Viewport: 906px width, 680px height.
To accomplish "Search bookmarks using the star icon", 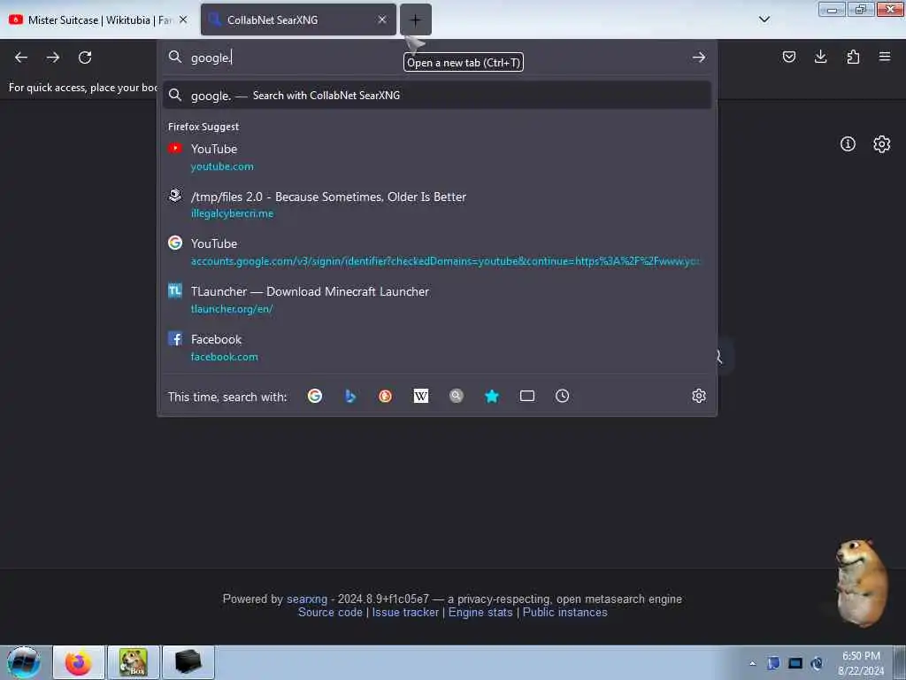I will (x=492, y=396).
